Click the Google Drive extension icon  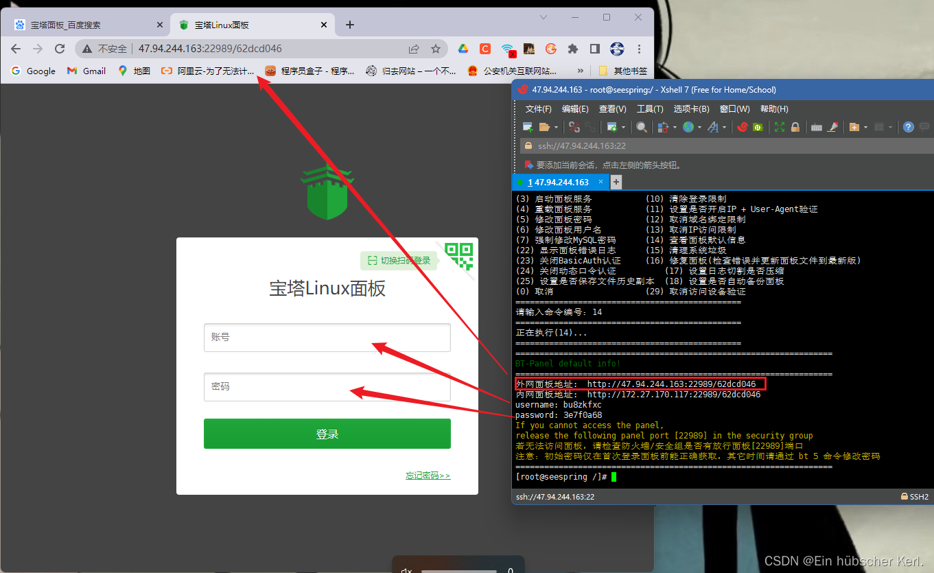463,49
